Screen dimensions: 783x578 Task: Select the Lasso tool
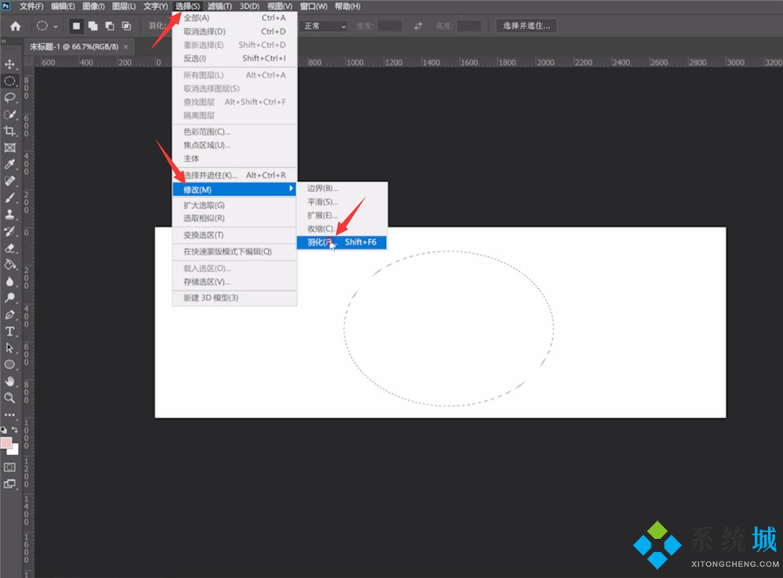[10, 98]
